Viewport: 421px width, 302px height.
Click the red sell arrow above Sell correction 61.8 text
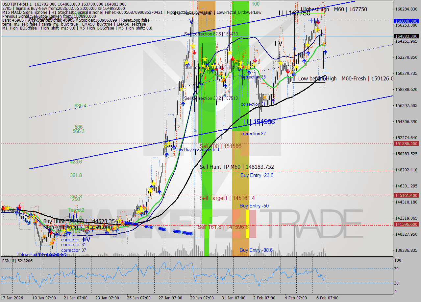tap(195, 53)
